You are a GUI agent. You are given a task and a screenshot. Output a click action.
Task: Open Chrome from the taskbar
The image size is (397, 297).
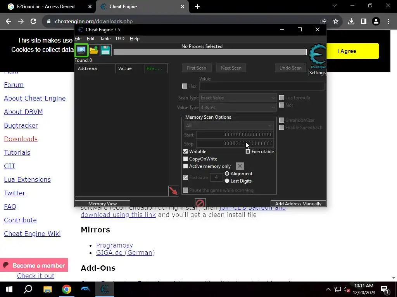67,289
